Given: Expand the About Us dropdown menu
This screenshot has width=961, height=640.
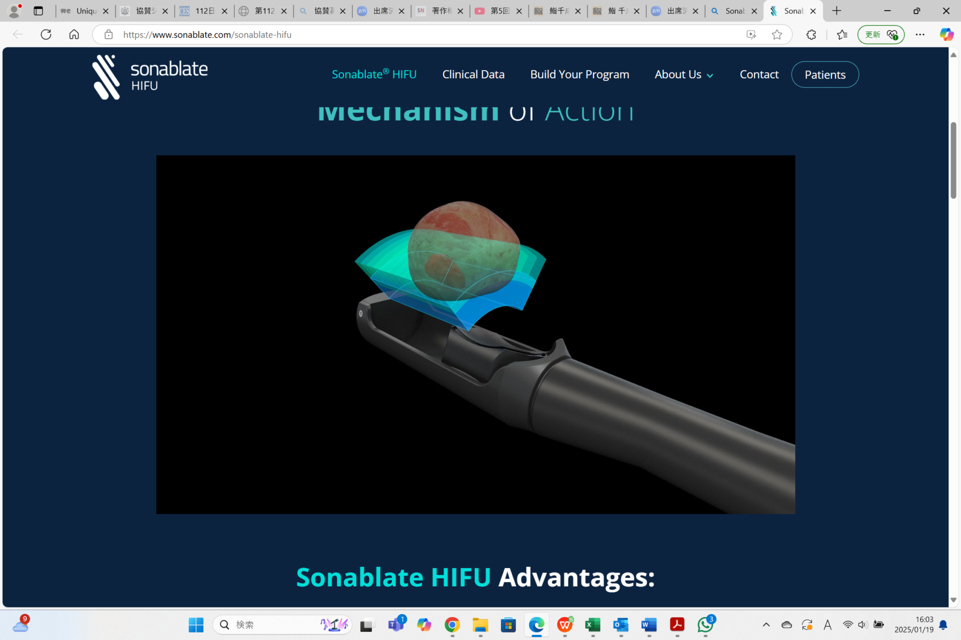Looking at the screenshot, I should click(x=684, y=74).
